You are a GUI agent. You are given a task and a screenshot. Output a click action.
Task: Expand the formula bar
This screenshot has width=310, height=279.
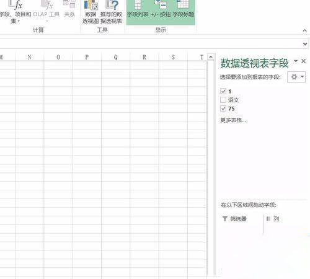305,44
